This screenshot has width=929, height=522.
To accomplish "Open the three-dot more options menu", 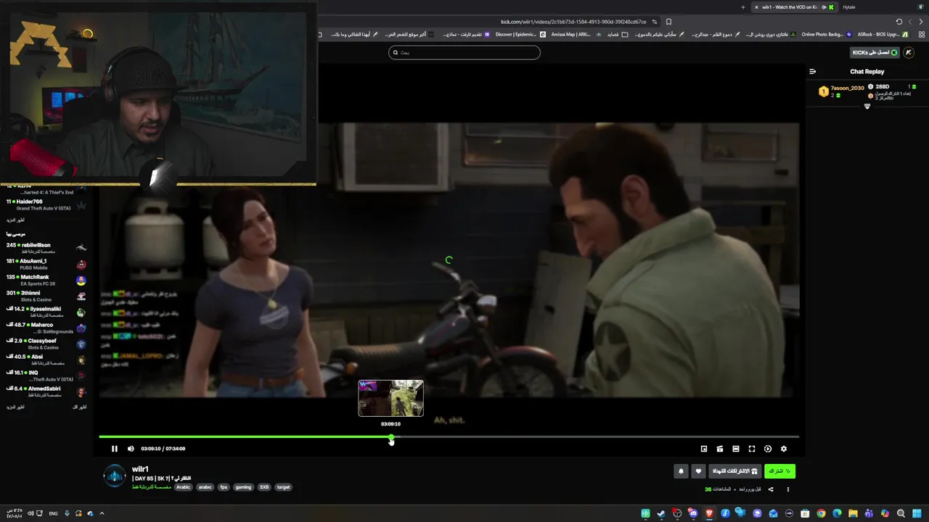I will click(x=787, y=489).
